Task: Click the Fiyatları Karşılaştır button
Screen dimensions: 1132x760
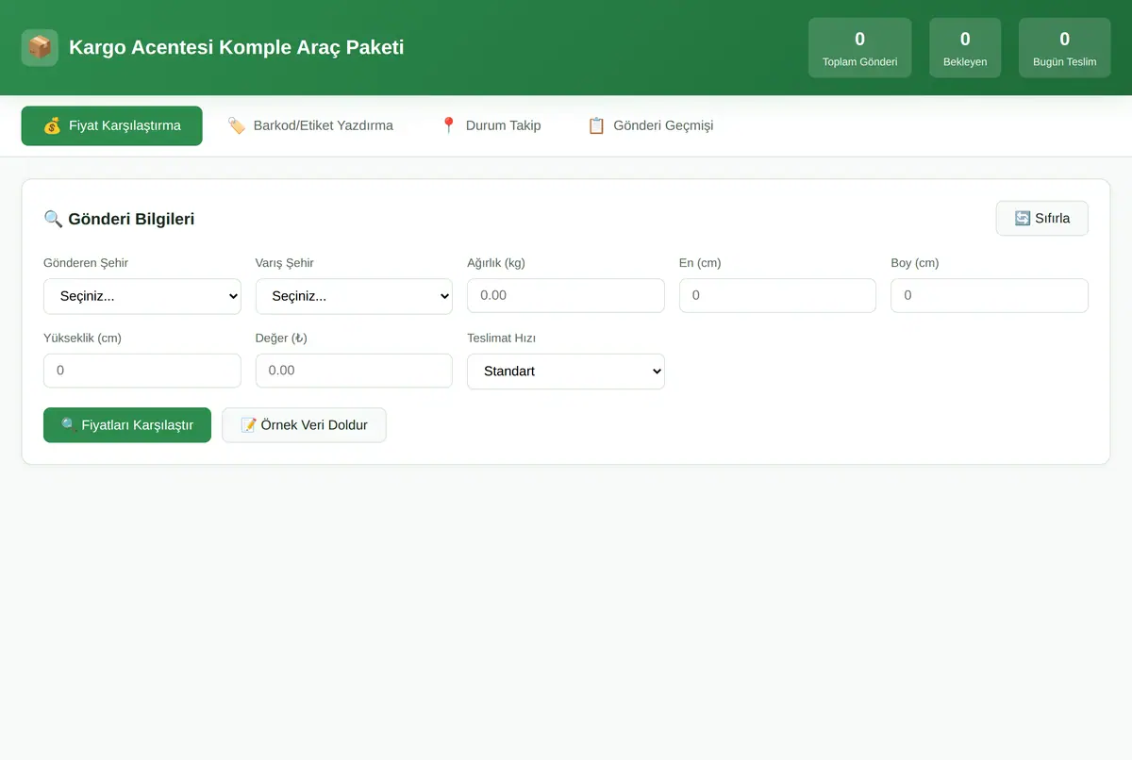Action: 127,425
